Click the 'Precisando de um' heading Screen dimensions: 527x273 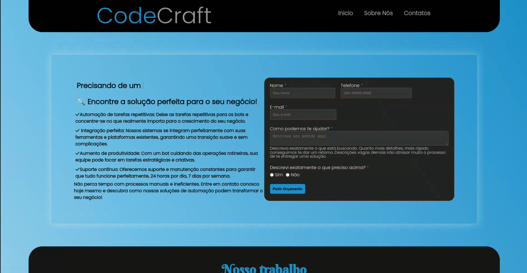coord(109,86)
